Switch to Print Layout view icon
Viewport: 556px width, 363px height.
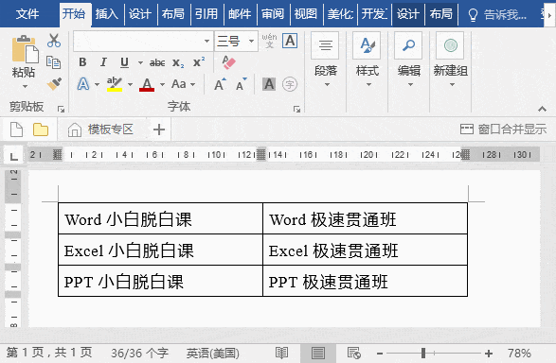pos(317,353)
